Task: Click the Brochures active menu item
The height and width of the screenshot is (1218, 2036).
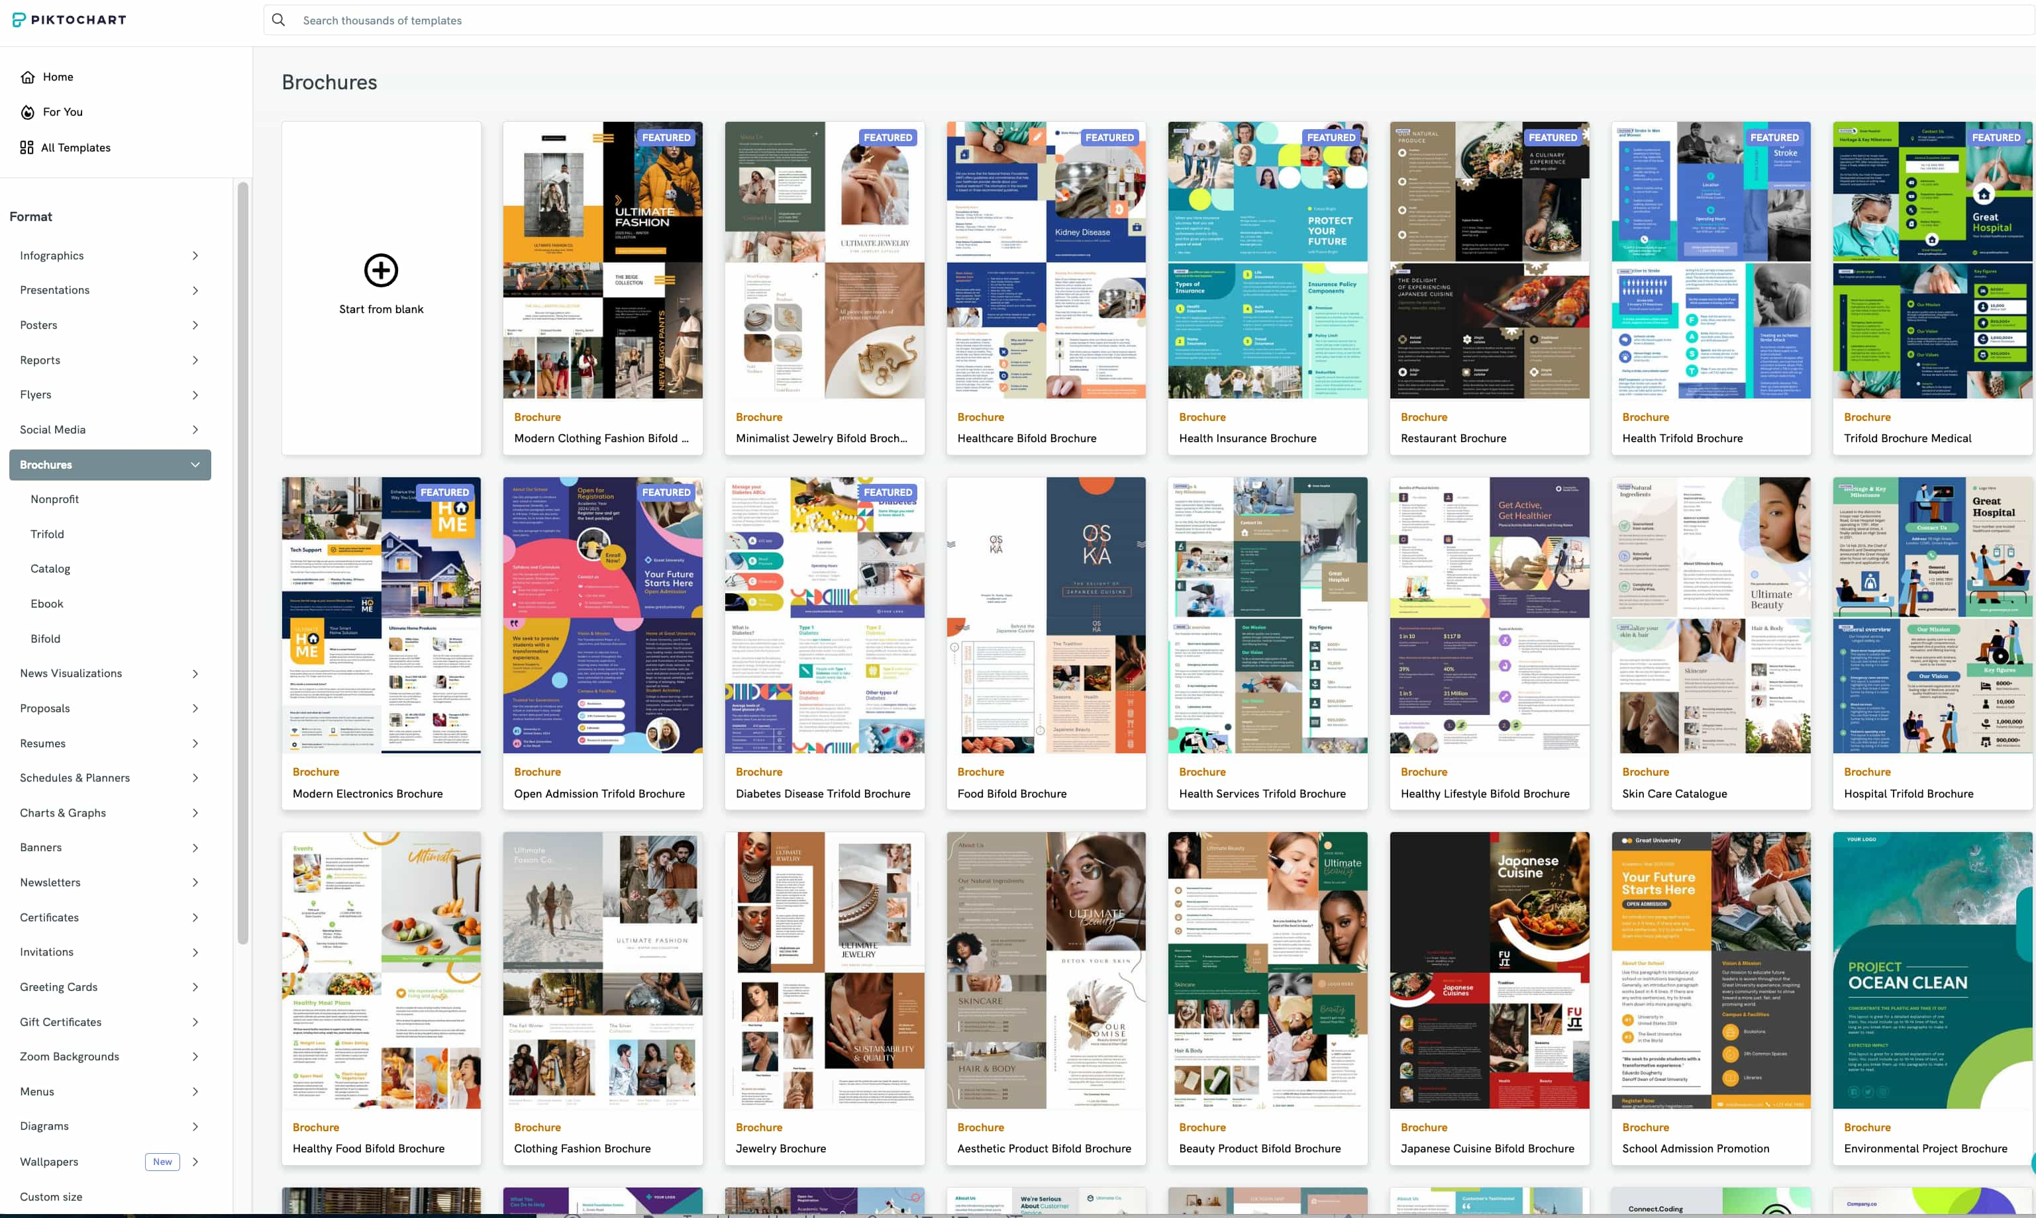Action: [x=109, y=464]
